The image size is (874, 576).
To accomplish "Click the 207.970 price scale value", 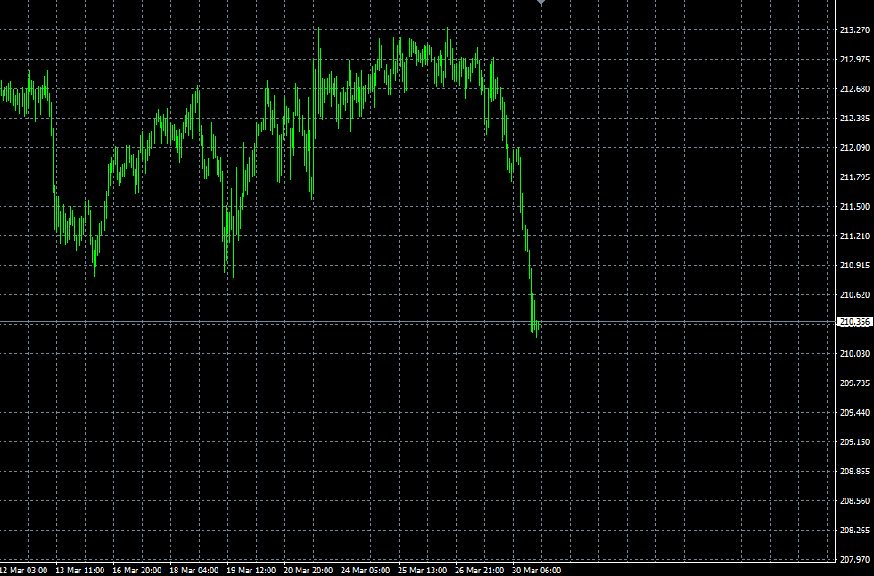I will pyautogui.click(x=854, y=560).
